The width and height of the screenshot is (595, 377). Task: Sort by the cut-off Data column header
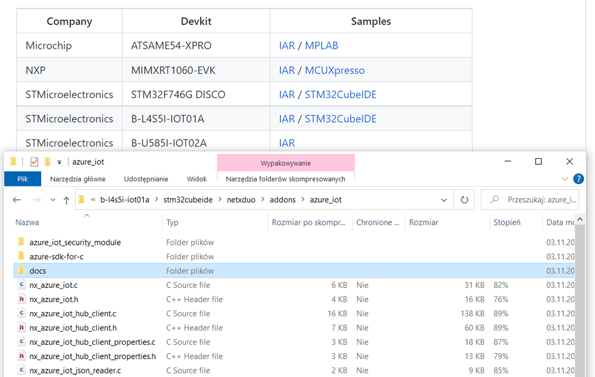pos(560,222)
